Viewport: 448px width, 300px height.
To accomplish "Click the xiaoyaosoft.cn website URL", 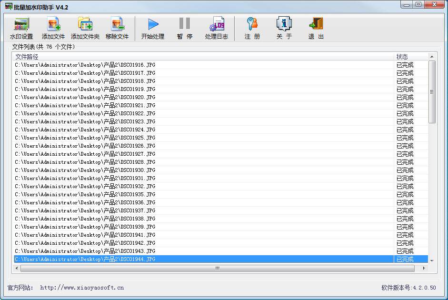I will pos(82,288).
